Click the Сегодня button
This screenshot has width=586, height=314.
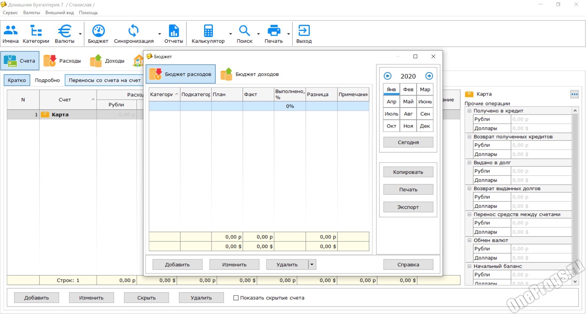click(x=408, y=142)
